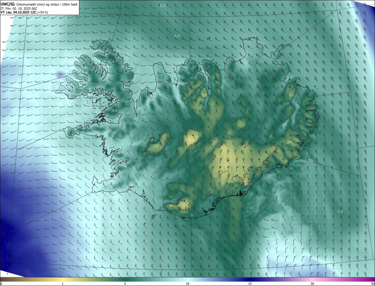This screenshot has height=286, width=375.
Task: Click the 4.7 value in Westfjords
Action: [115, 61]
